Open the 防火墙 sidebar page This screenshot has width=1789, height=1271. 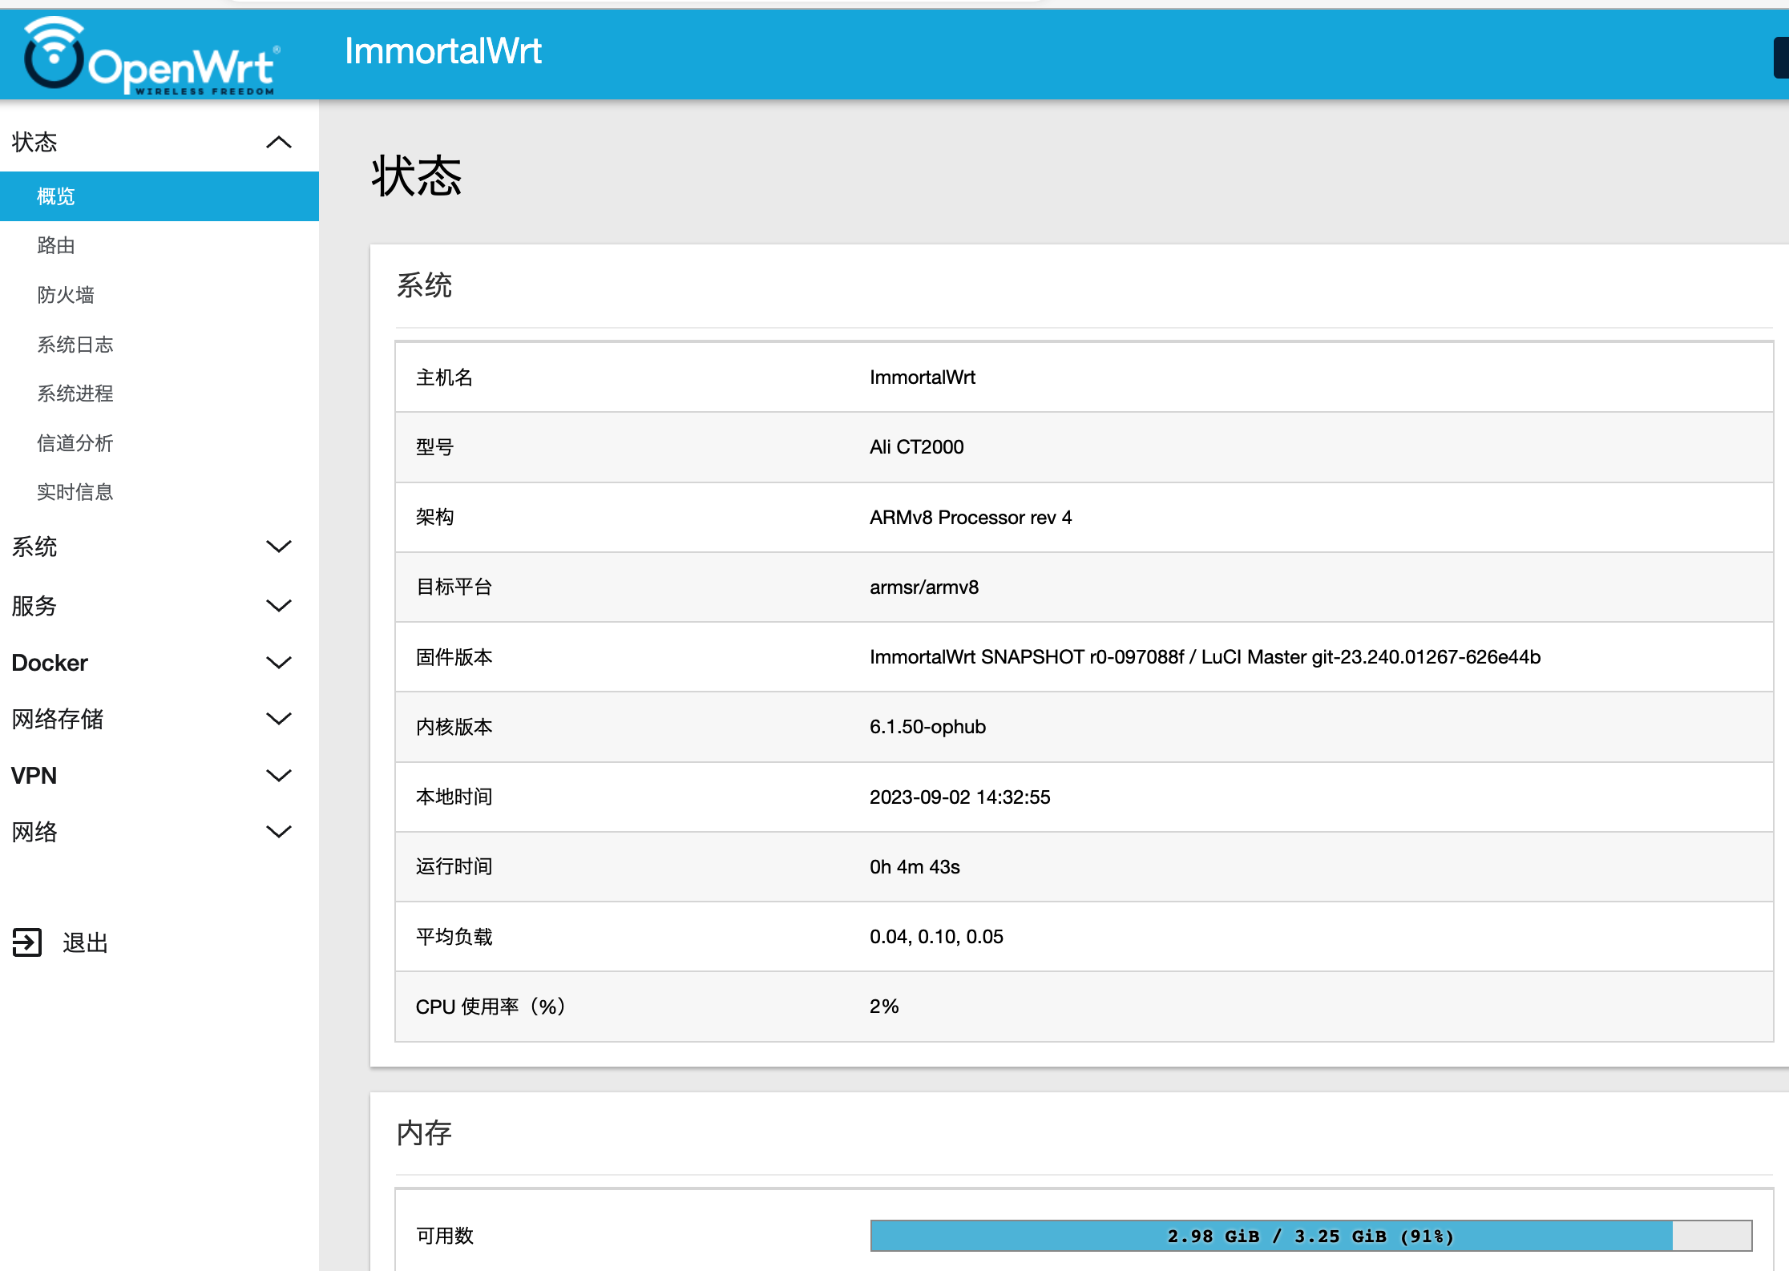(x=66, y=295)
